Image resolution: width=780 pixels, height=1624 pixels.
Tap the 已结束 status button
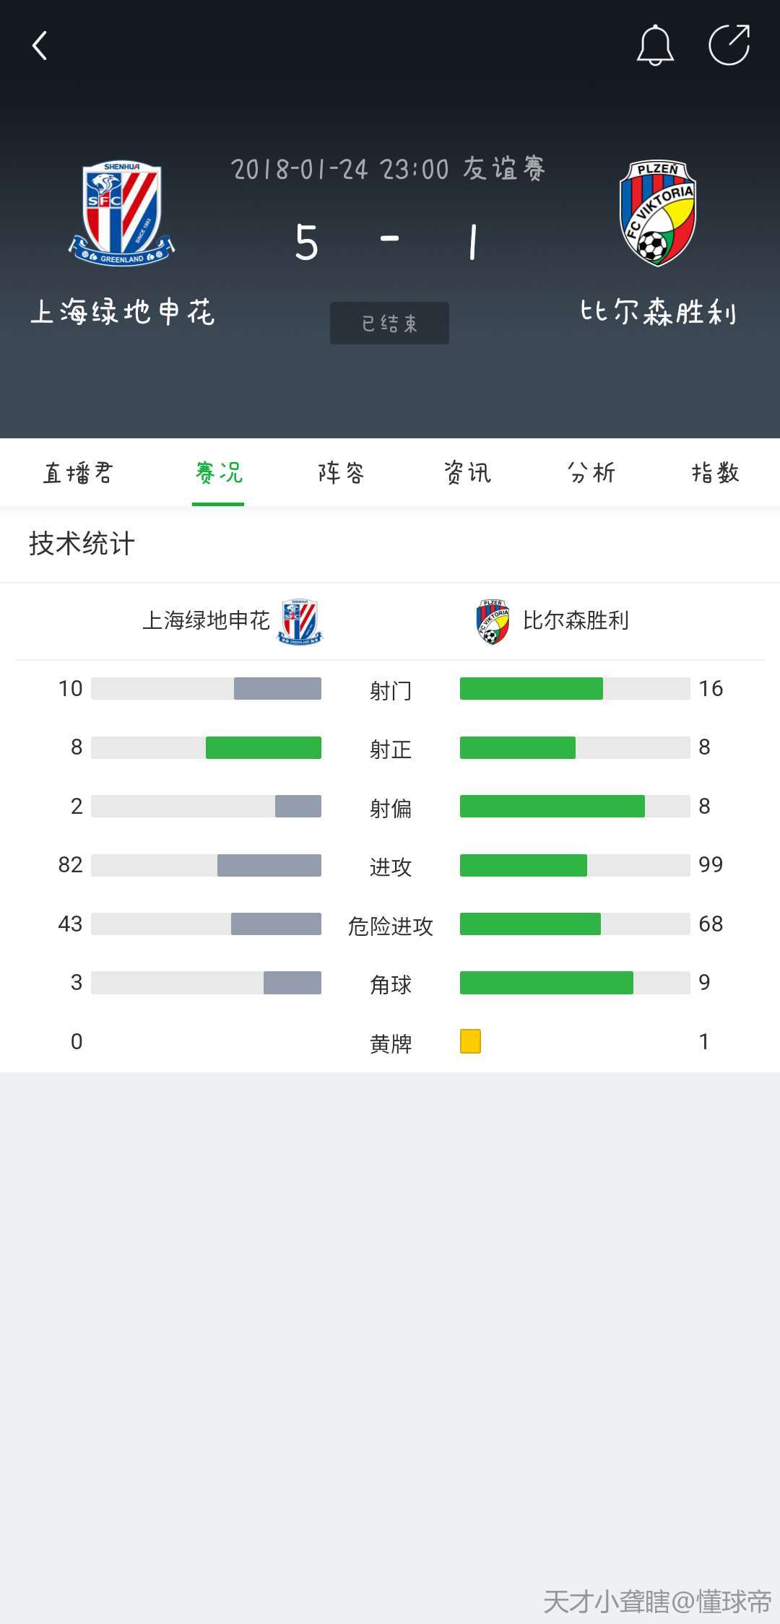pyautogui.click(x=389, y=324)
